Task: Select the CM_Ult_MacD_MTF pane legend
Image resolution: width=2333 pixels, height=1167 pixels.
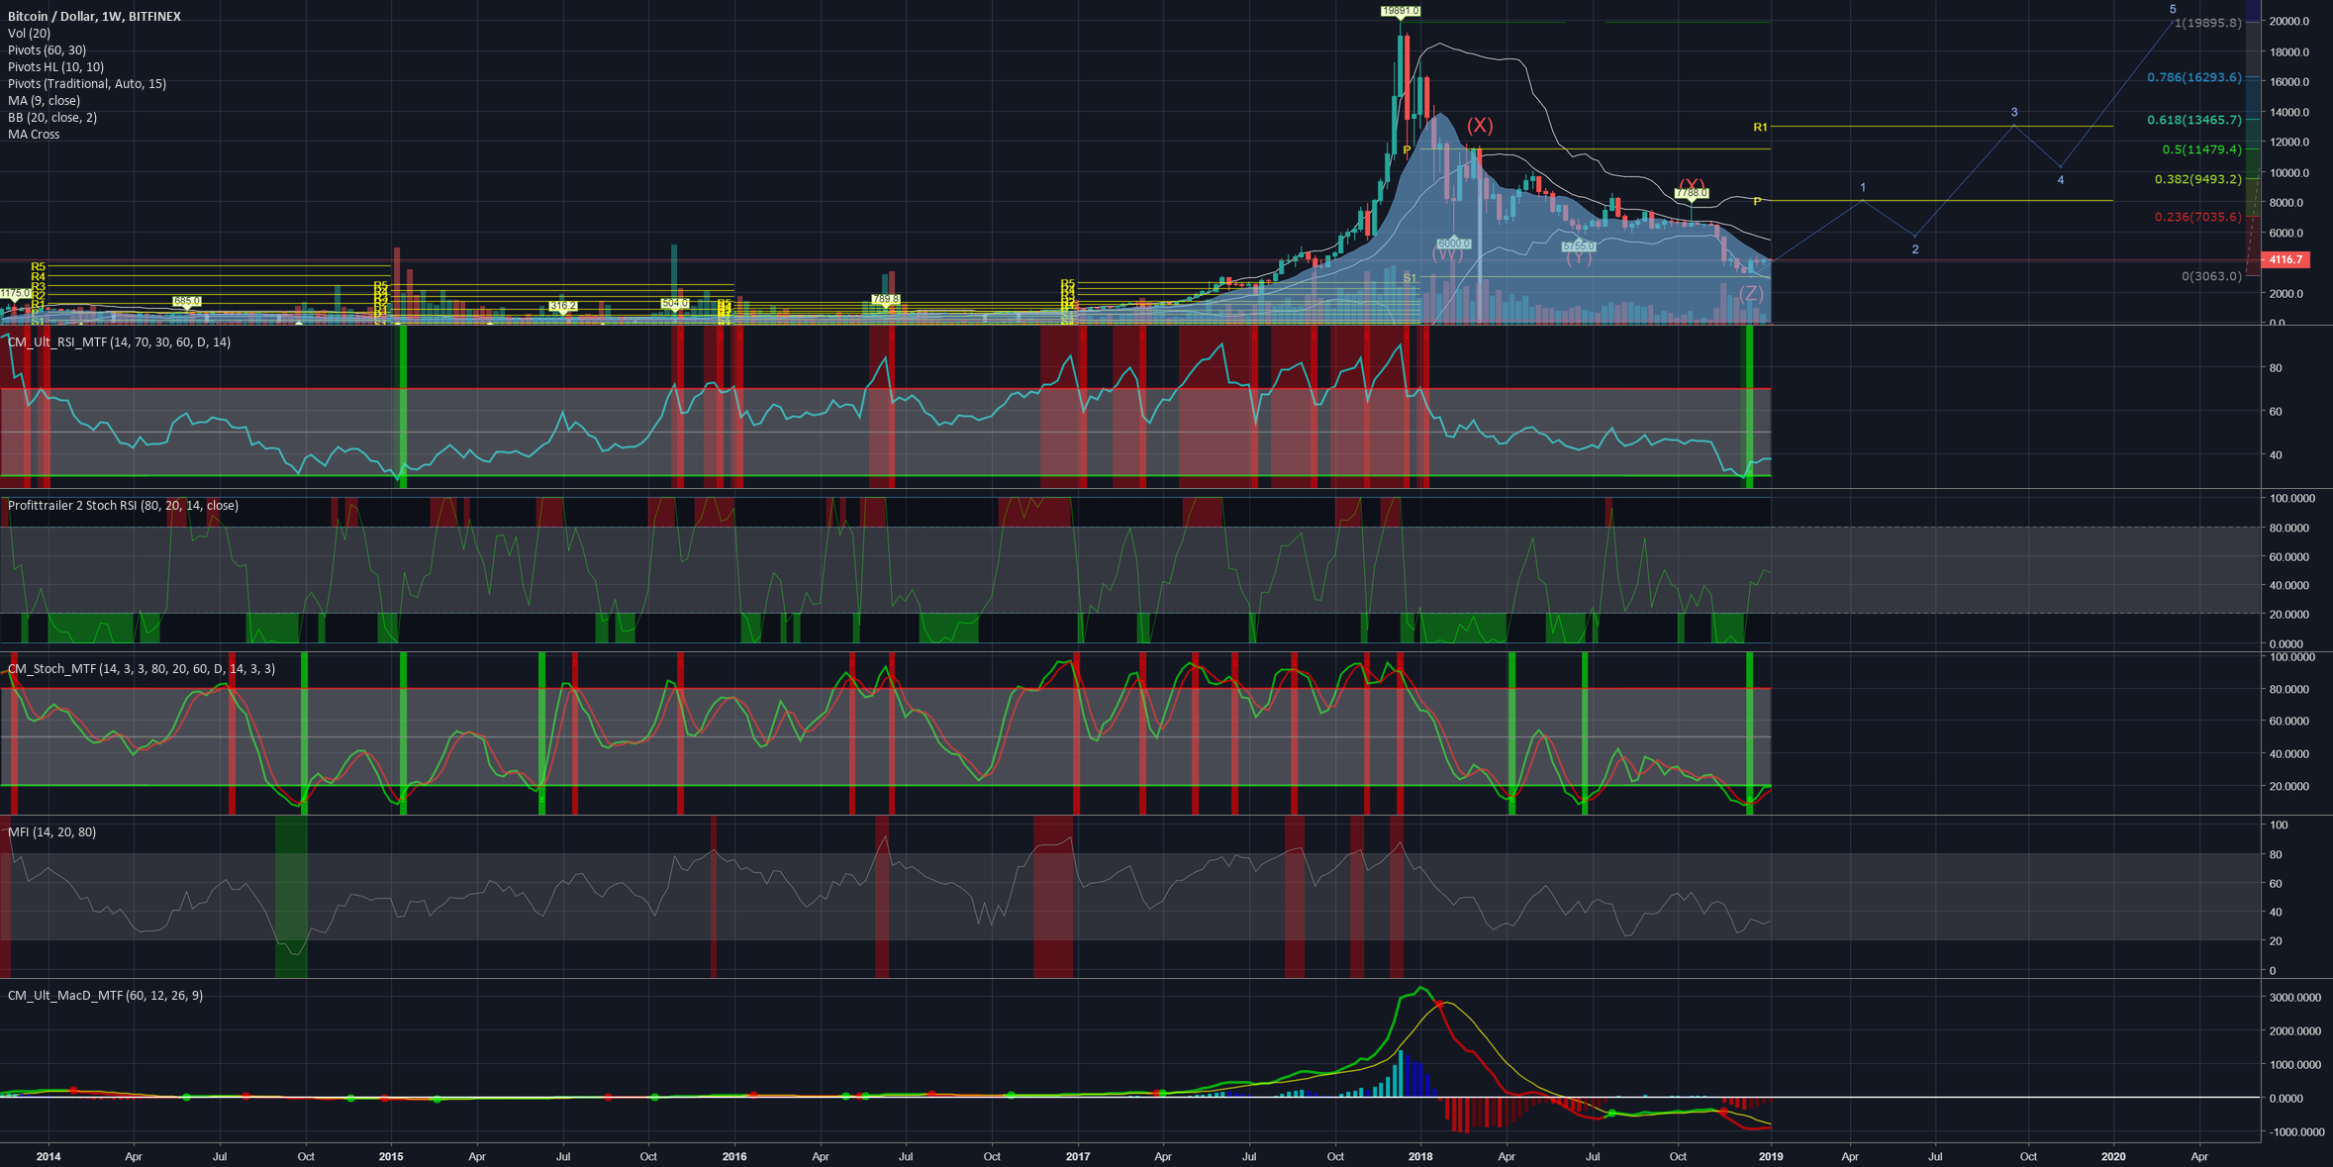Action: click(x=104, y=996)
